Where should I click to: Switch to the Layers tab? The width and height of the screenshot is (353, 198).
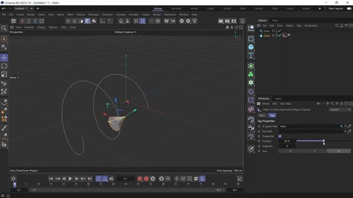pyautogui.click(x=278, y=98)
